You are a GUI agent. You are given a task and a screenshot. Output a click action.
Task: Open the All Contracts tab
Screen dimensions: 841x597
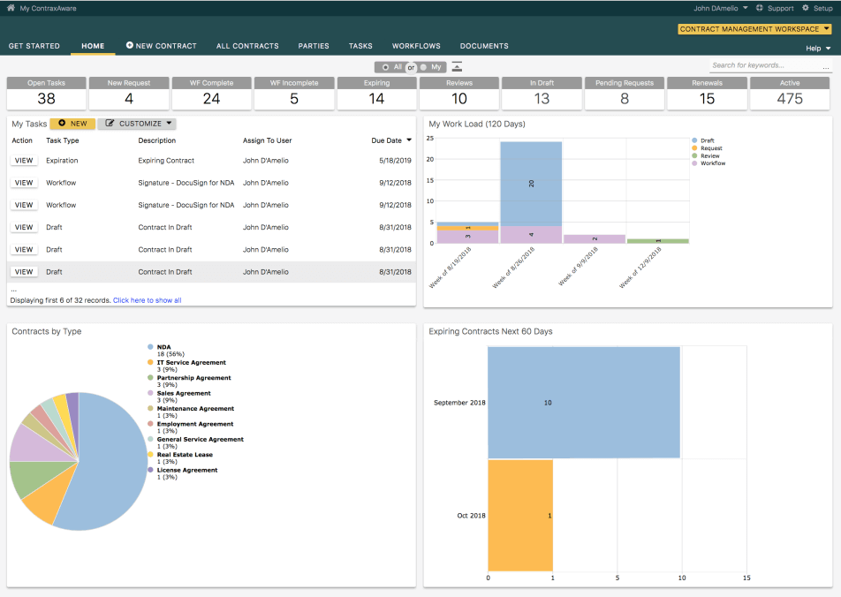tap(247, 46)
